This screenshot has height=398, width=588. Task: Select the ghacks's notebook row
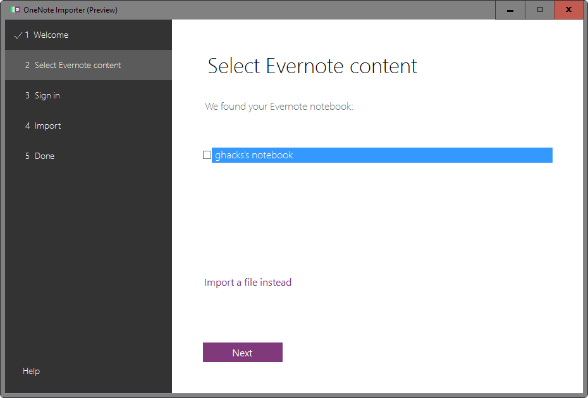(x=382, y=155)
